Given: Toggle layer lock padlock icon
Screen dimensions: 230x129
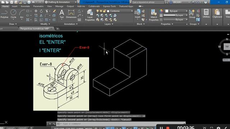Looking at the screenshot, I should tap(104, 11).
